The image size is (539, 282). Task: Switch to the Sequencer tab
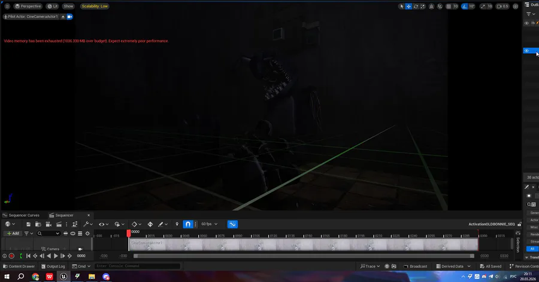[62, 215]
